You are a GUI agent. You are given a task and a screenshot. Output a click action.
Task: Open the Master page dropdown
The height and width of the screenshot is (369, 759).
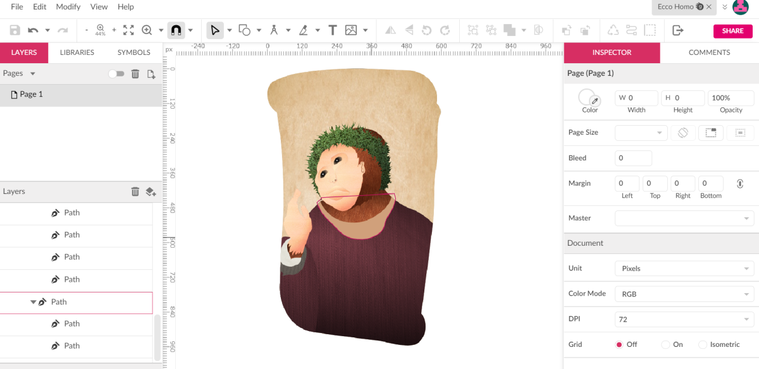684,218
